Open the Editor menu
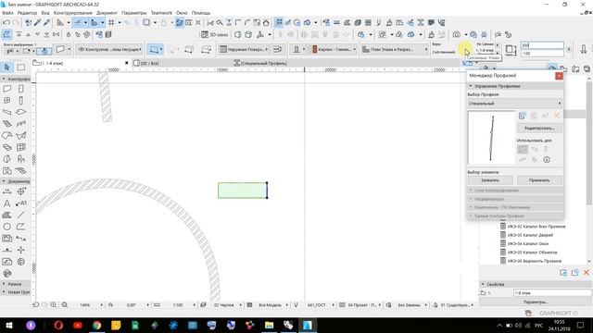 click(27, 13)
